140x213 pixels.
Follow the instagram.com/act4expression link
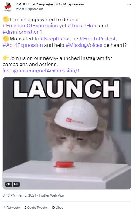point(40,71)
